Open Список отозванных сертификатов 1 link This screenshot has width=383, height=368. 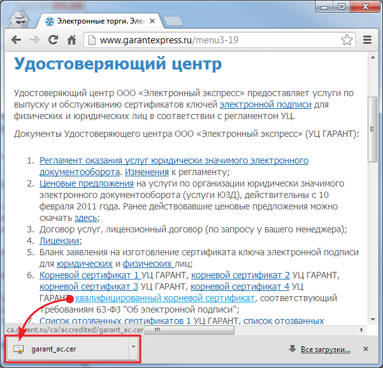pos(115,321)
